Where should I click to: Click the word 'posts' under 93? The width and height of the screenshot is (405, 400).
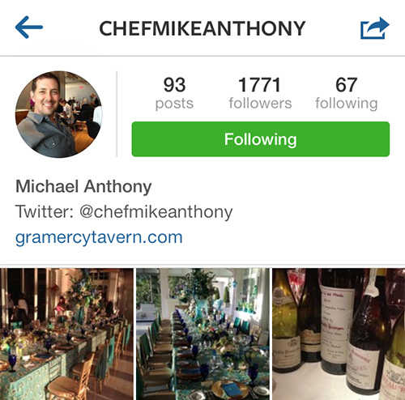(174, 104)
